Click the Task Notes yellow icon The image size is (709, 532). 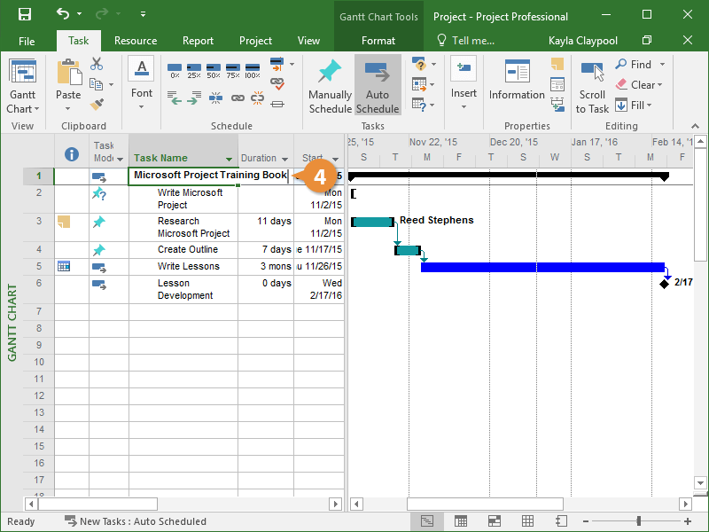pos(557,64)
